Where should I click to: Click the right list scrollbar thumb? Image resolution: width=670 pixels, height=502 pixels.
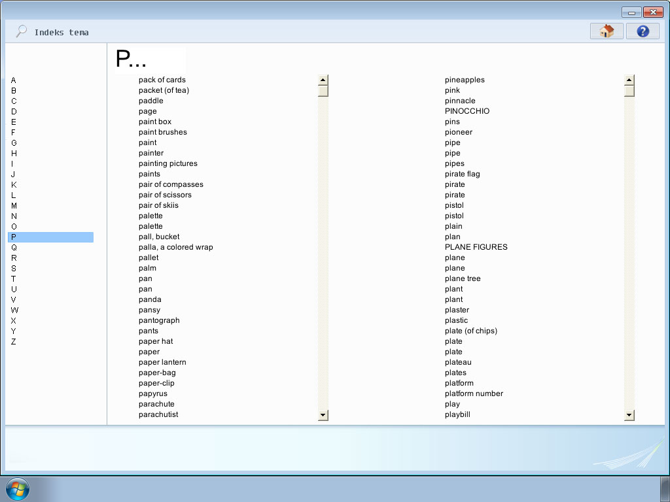pos(629,91)
